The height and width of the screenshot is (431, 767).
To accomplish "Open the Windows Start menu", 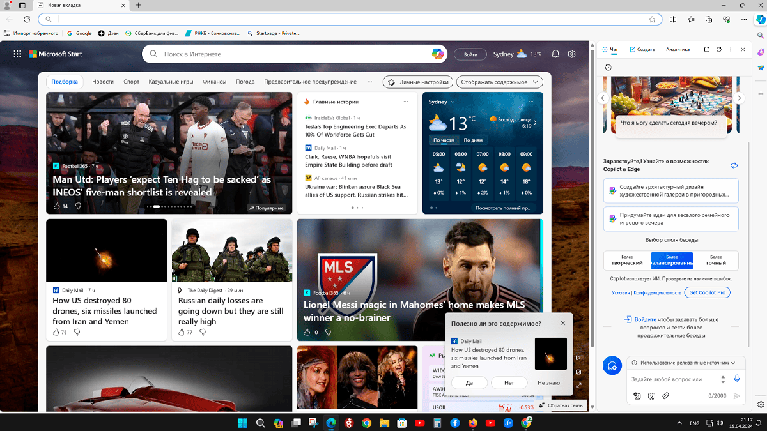I will 243,423.
